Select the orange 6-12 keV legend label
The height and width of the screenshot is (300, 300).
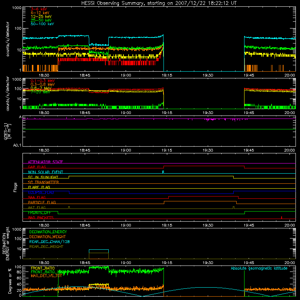point(40,13)
